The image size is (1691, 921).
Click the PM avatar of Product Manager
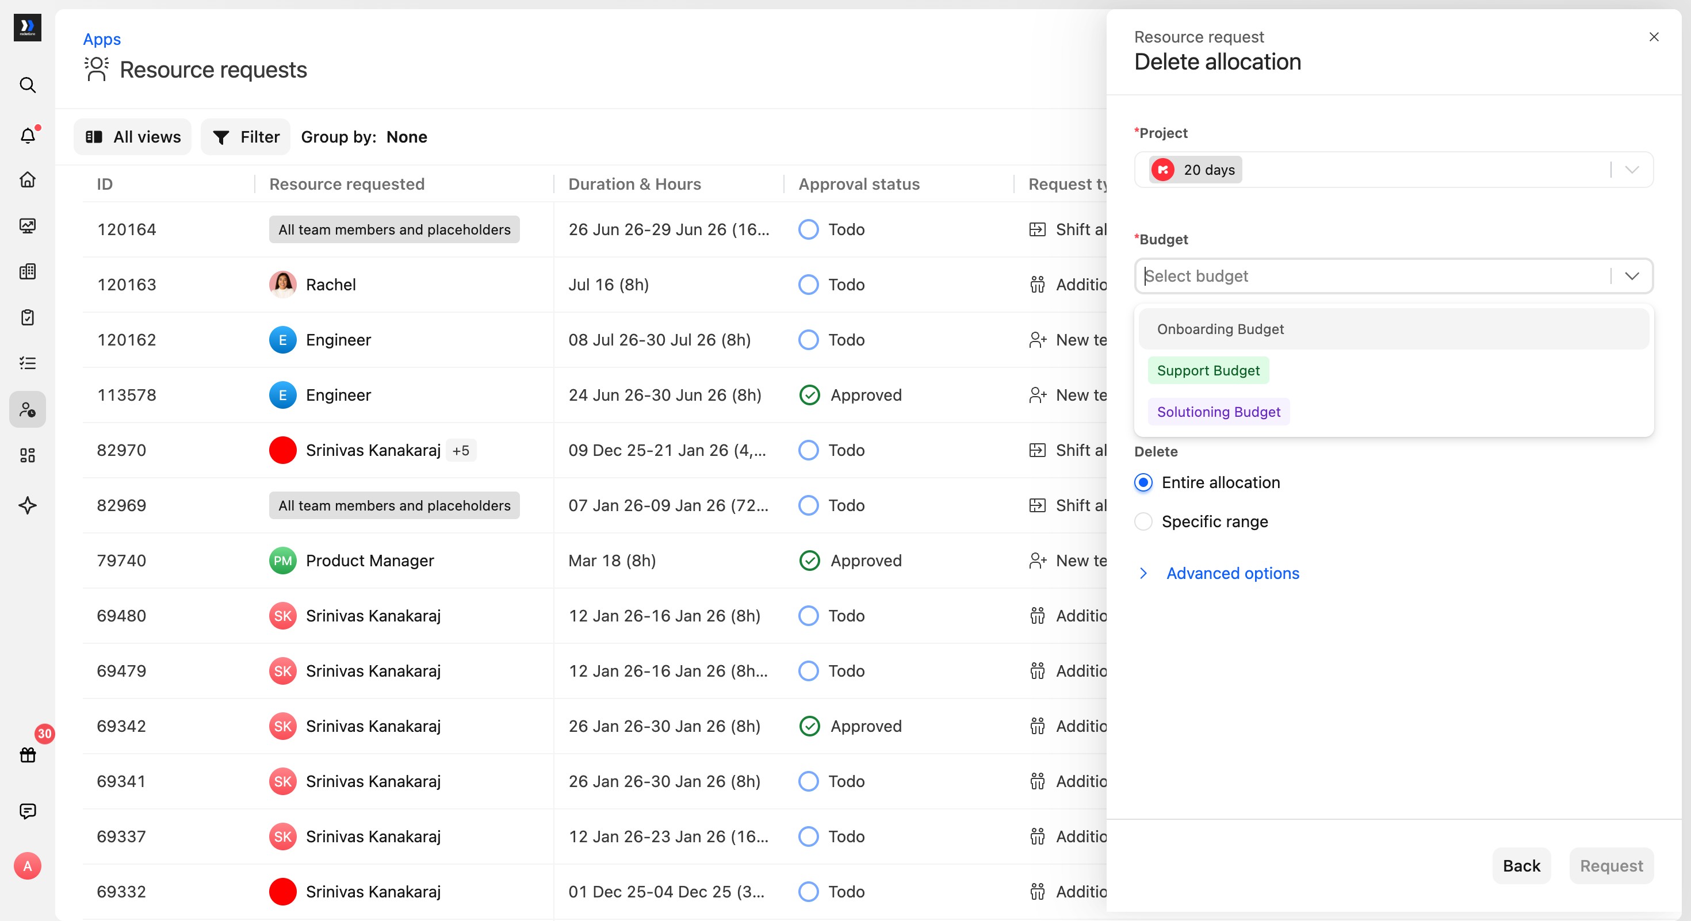(x=283, y=561)
